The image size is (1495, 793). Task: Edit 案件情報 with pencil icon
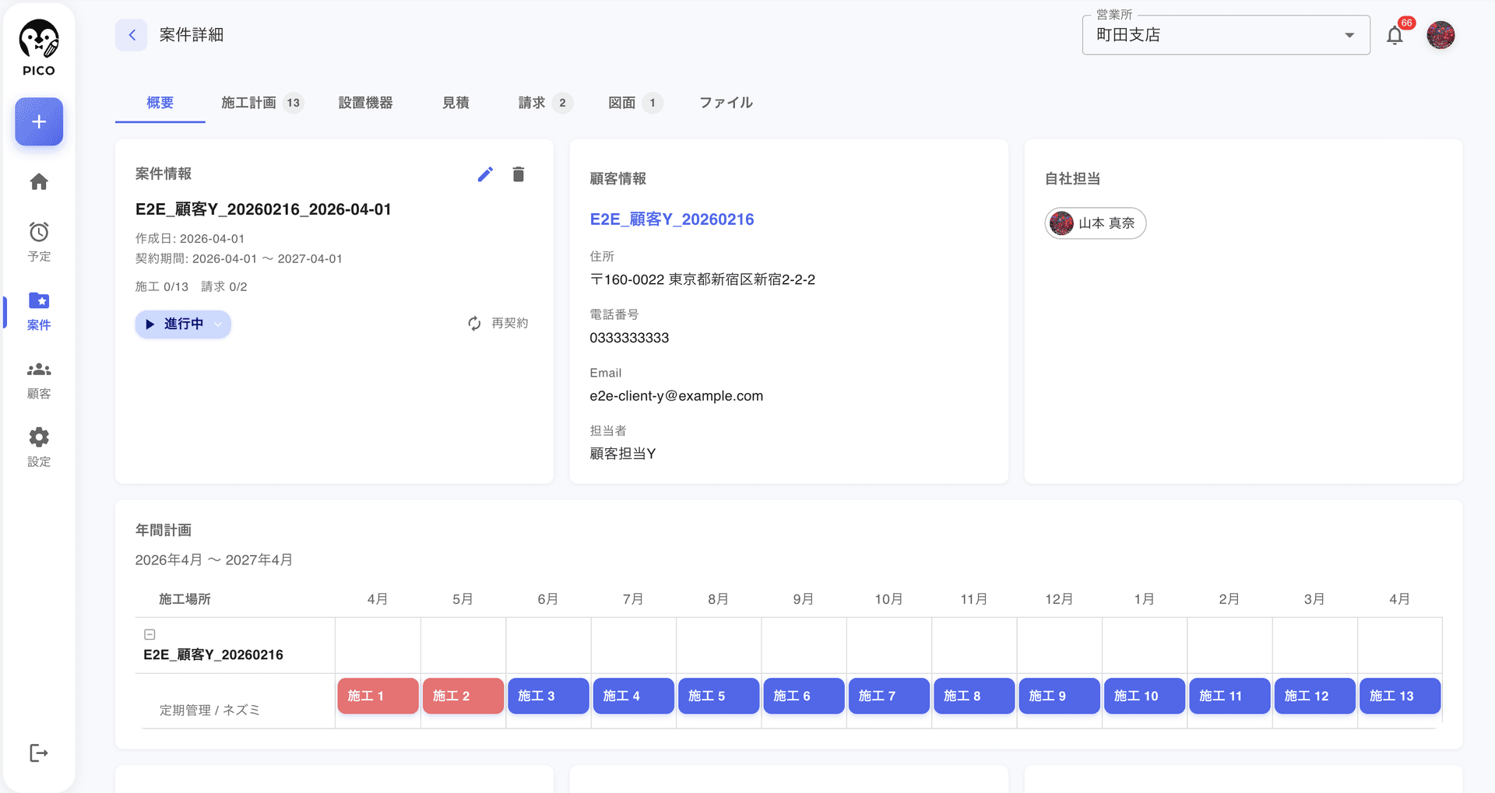pos(485,174)
